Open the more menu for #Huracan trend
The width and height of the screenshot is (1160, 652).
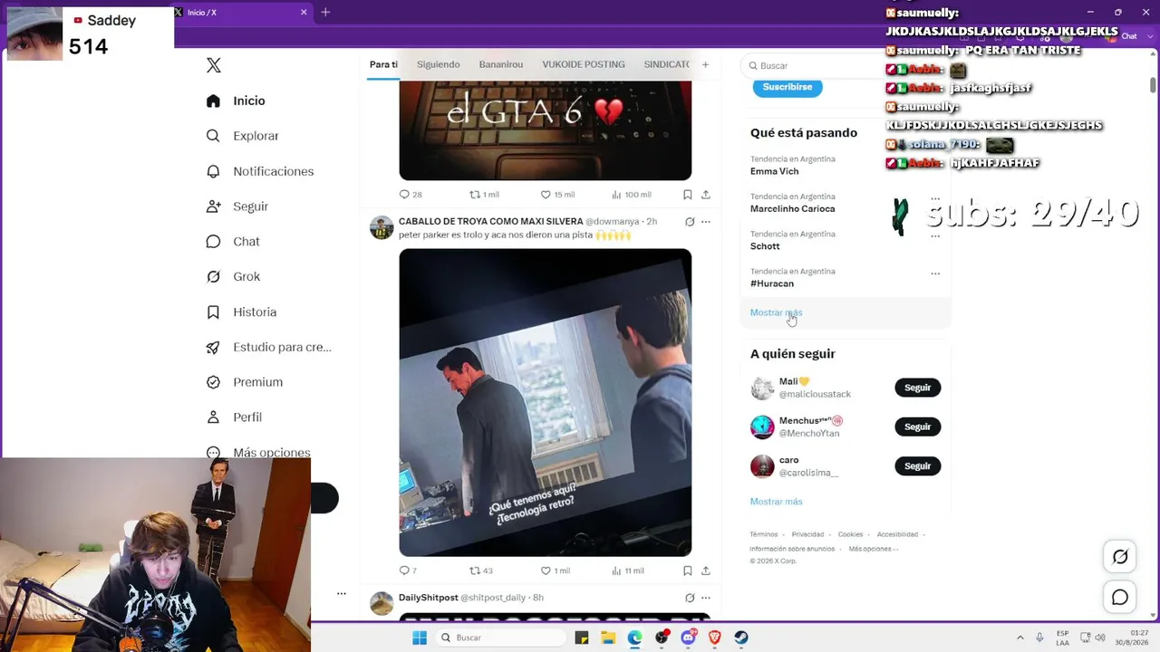point(935,273)
